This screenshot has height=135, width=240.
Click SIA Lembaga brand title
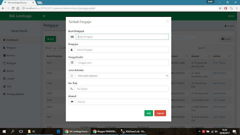click(x=20, y=16)
